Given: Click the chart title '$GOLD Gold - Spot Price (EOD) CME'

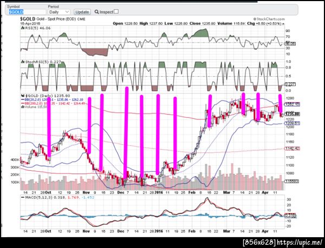Looking at the screenshot, I should tap(53, 19).
